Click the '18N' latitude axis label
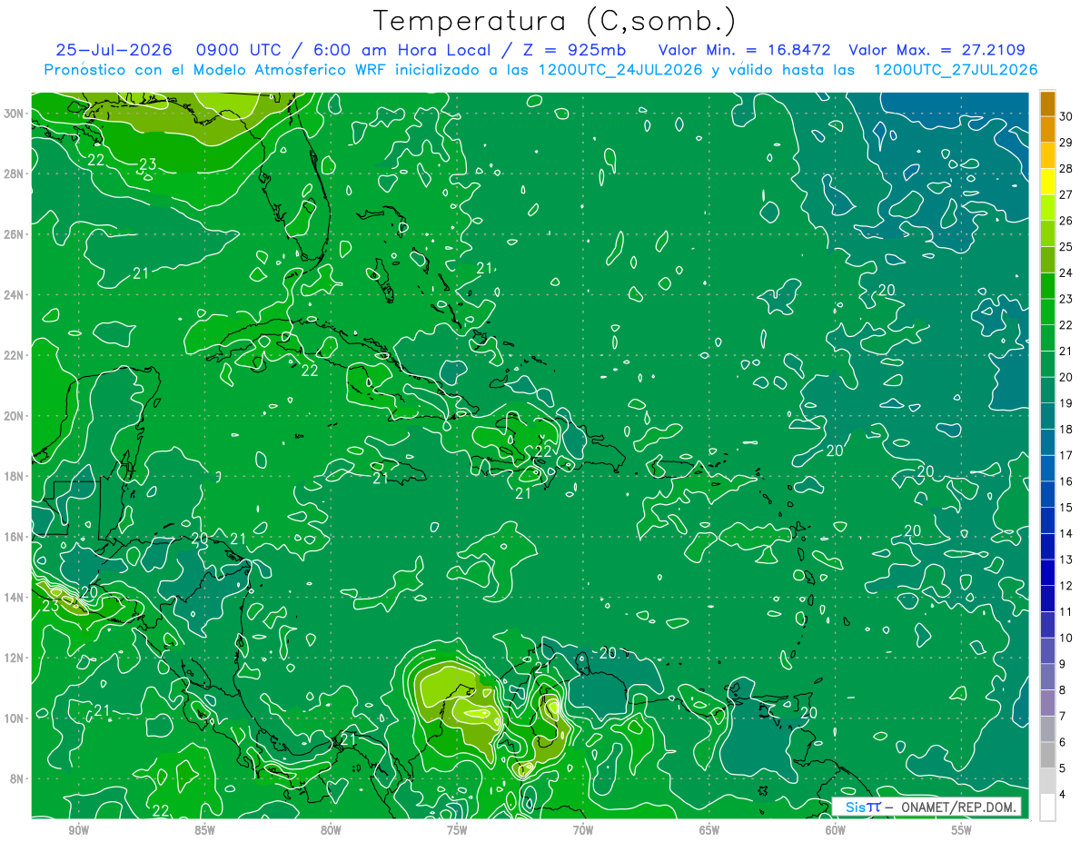Image resolution: width=1090 pixels, height=842 pixels. [14, 476]
